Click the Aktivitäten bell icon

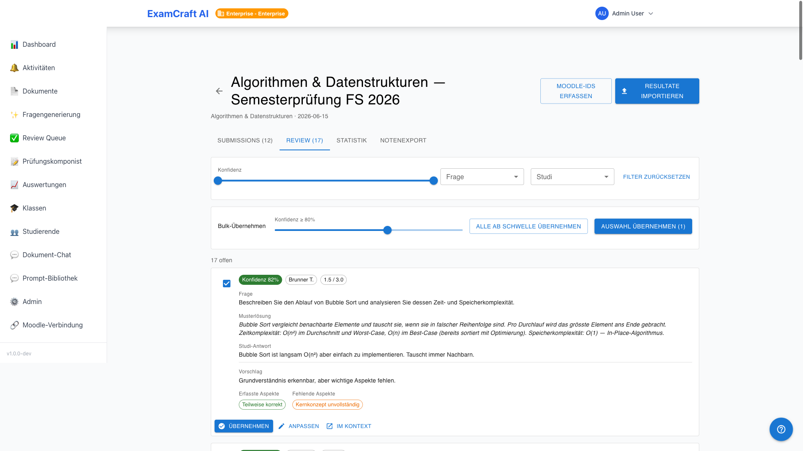tap(14, 68)
